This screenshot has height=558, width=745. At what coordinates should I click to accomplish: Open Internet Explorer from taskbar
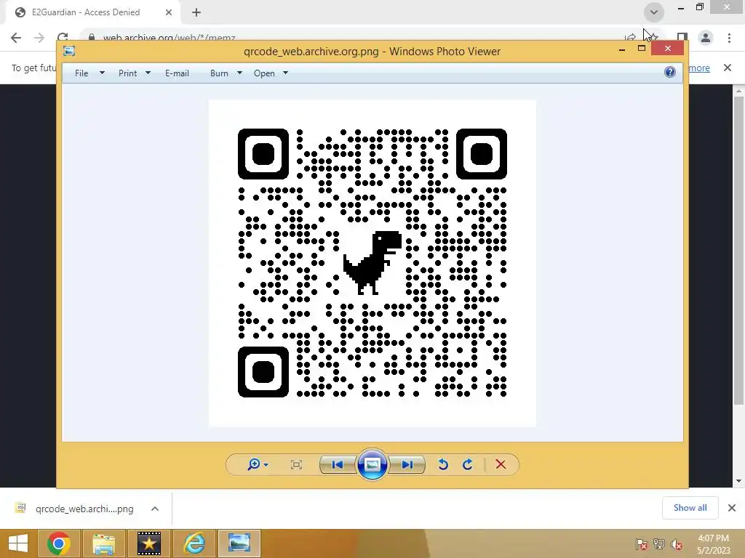194,543
